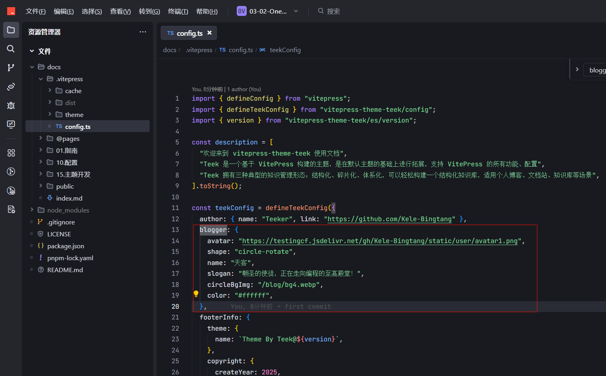Open the 查看(V) menu

point(120,11)
